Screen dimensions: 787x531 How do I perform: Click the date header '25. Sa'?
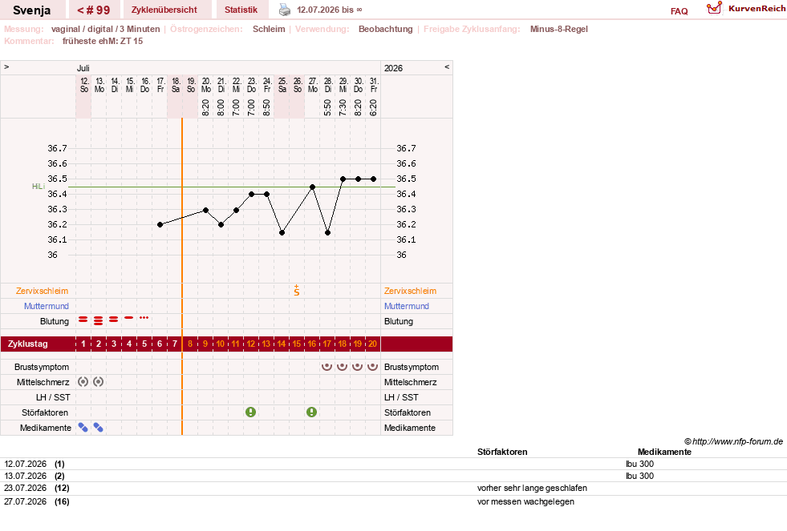282,85
